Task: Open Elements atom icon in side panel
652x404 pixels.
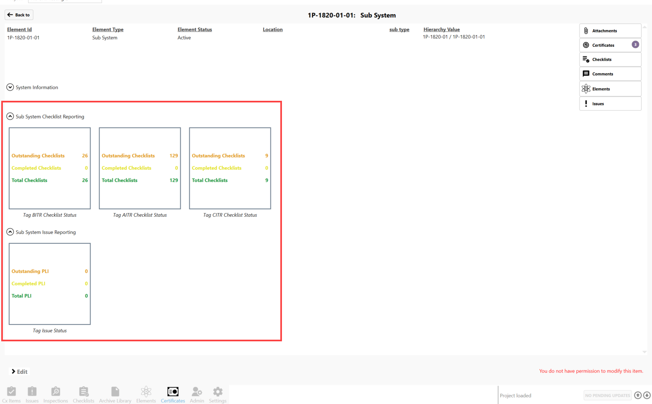Action: point(586,89)
